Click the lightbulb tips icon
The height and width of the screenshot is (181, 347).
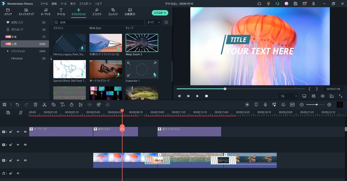(268, 4)
